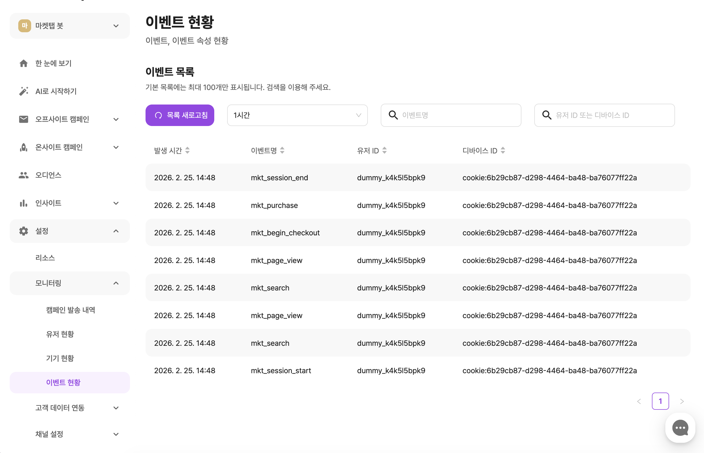
Task: Open the 1시간 time range dropdown
Action: pyautogui.click(x=297, y=115)
